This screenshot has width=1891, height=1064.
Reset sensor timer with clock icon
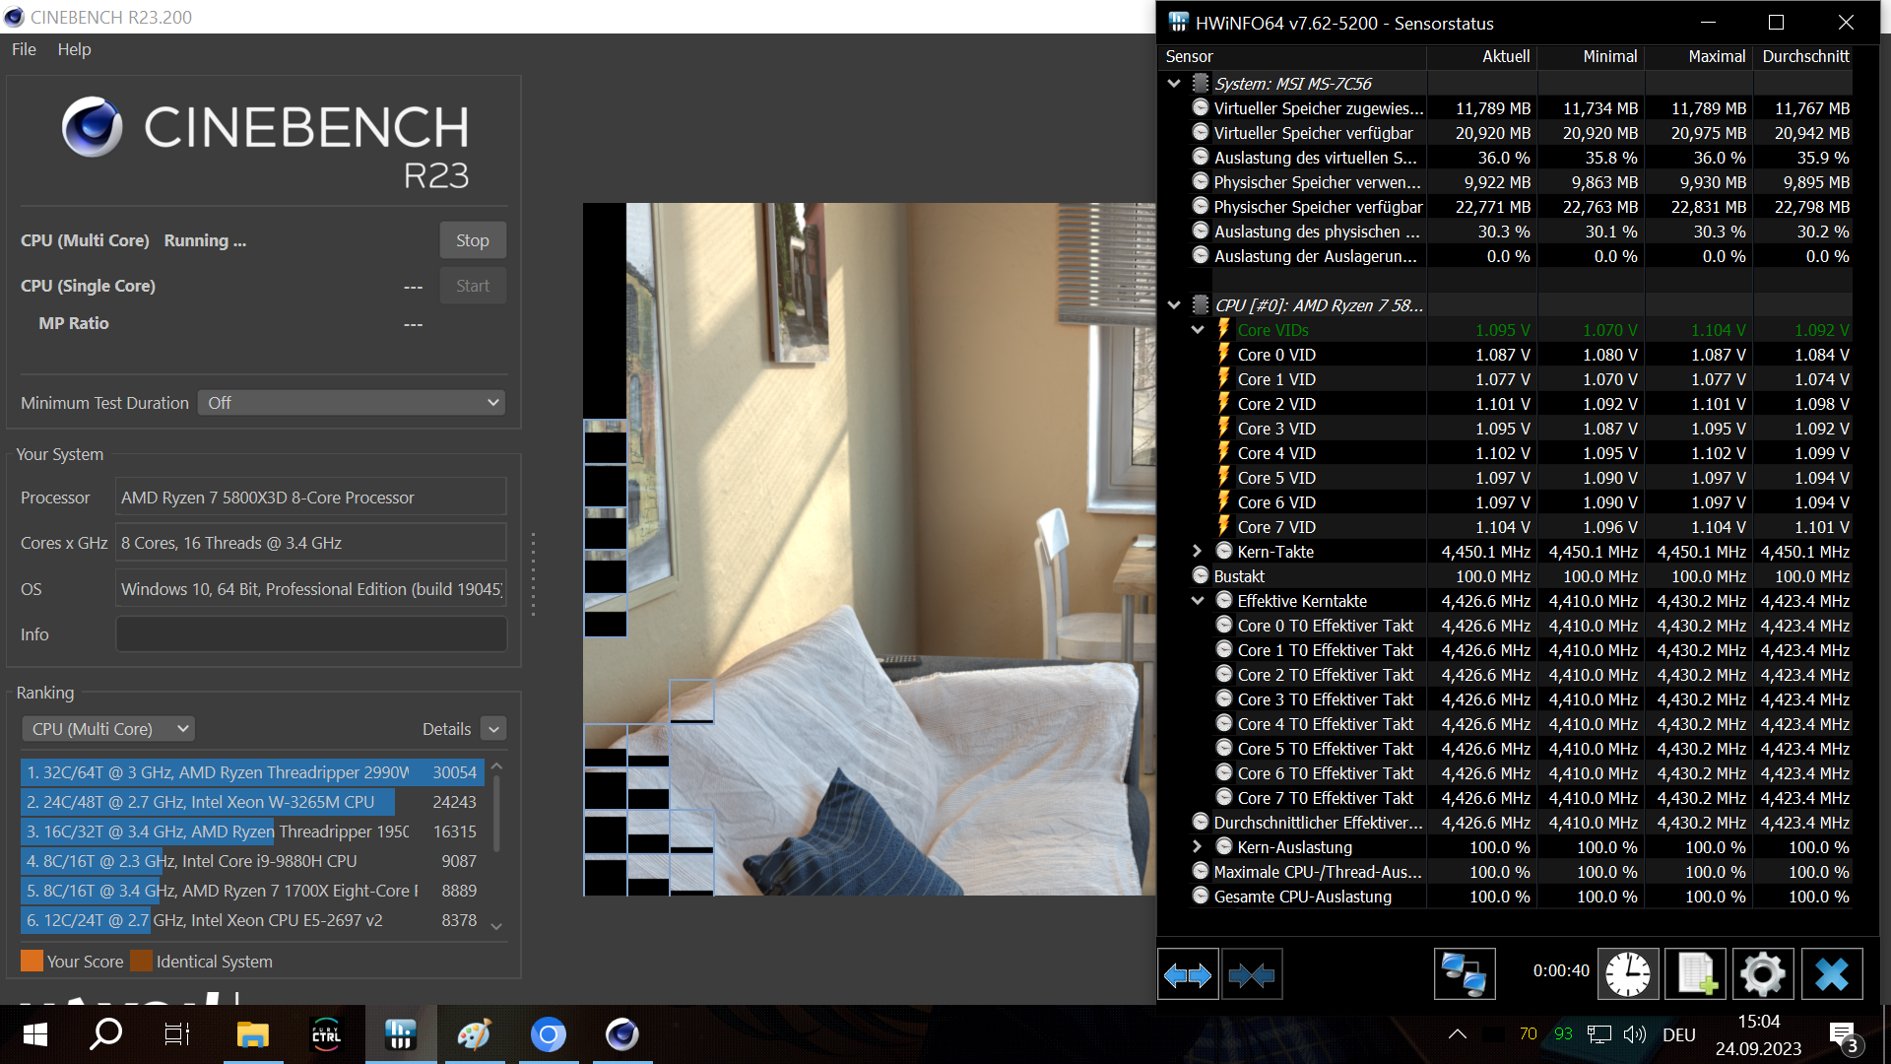1627,975
